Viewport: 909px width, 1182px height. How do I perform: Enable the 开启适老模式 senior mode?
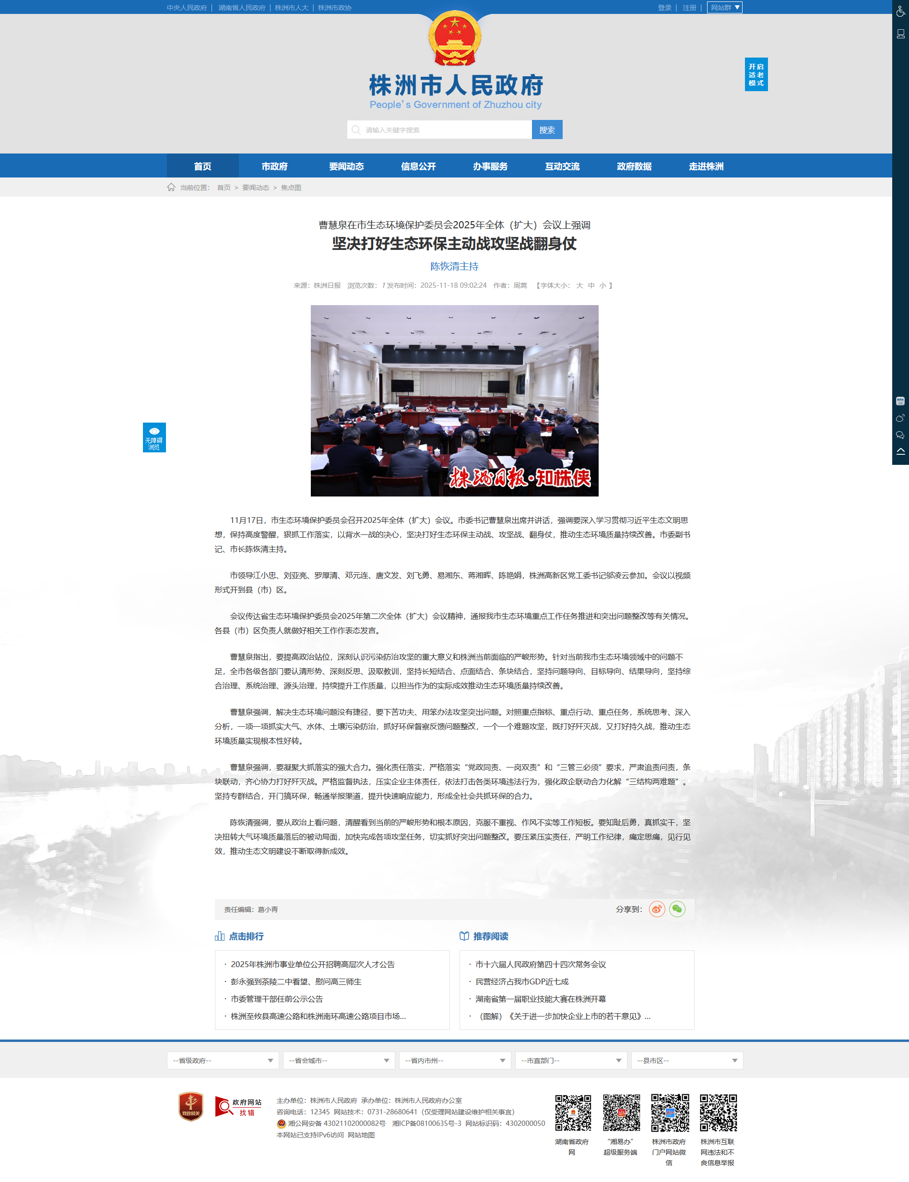click(756, 75)
